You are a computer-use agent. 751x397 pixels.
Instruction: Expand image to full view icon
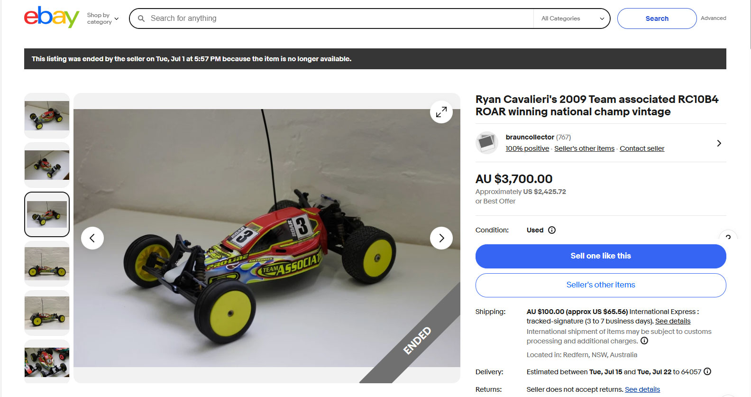pyautogui.click(x=441, y=112)
